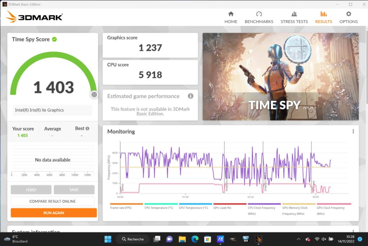Go to the HOME tab
Screen dimensions: 368x246
click(231, 18)
